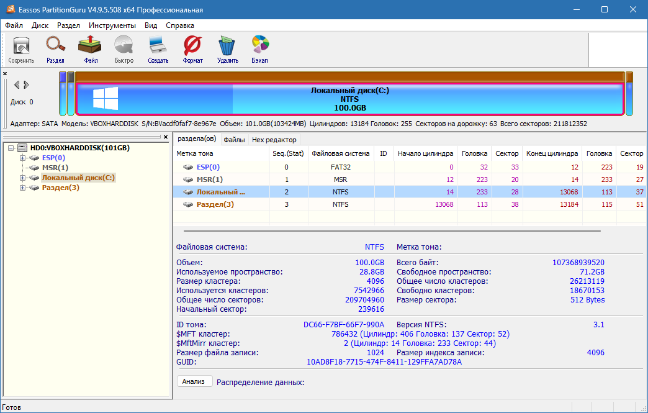Select Раздел(3) in the disk tree
The width and height of the screenshot is (648, 413).
click(x=60, y=188)
